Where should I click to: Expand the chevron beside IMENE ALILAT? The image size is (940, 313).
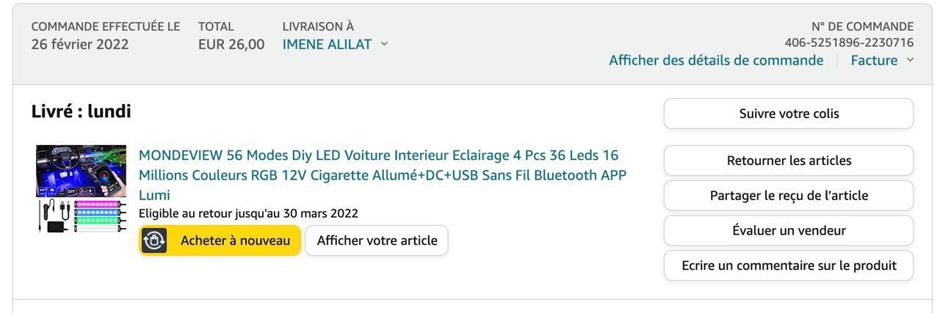[384, 44]
